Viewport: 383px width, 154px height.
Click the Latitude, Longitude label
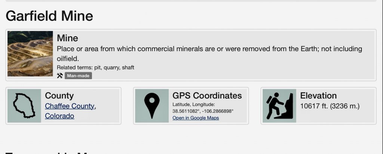(x=194, y=105)
